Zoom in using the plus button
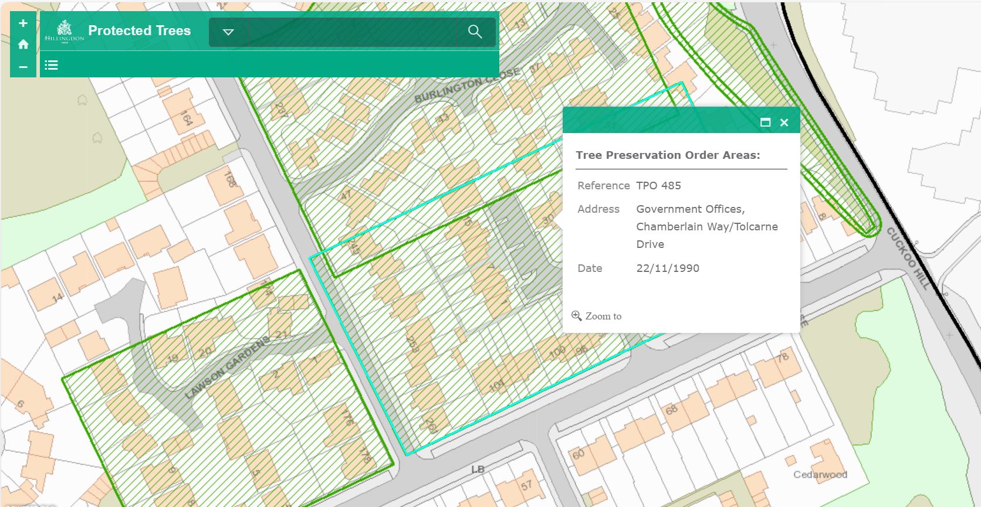The image size is (981, 507). 23,23
